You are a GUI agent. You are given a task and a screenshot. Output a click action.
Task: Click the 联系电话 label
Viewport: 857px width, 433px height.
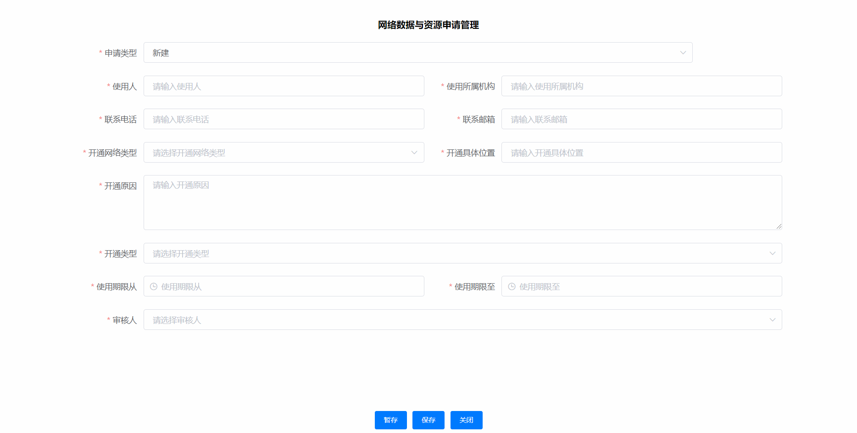(121, 120)
